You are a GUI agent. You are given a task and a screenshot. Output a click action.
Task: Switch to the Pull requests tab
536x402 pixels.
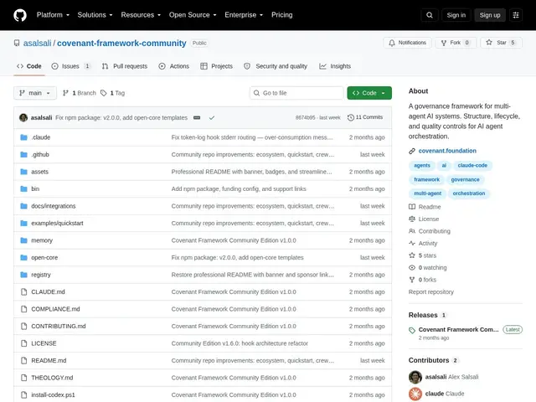(x=125, y=66)
